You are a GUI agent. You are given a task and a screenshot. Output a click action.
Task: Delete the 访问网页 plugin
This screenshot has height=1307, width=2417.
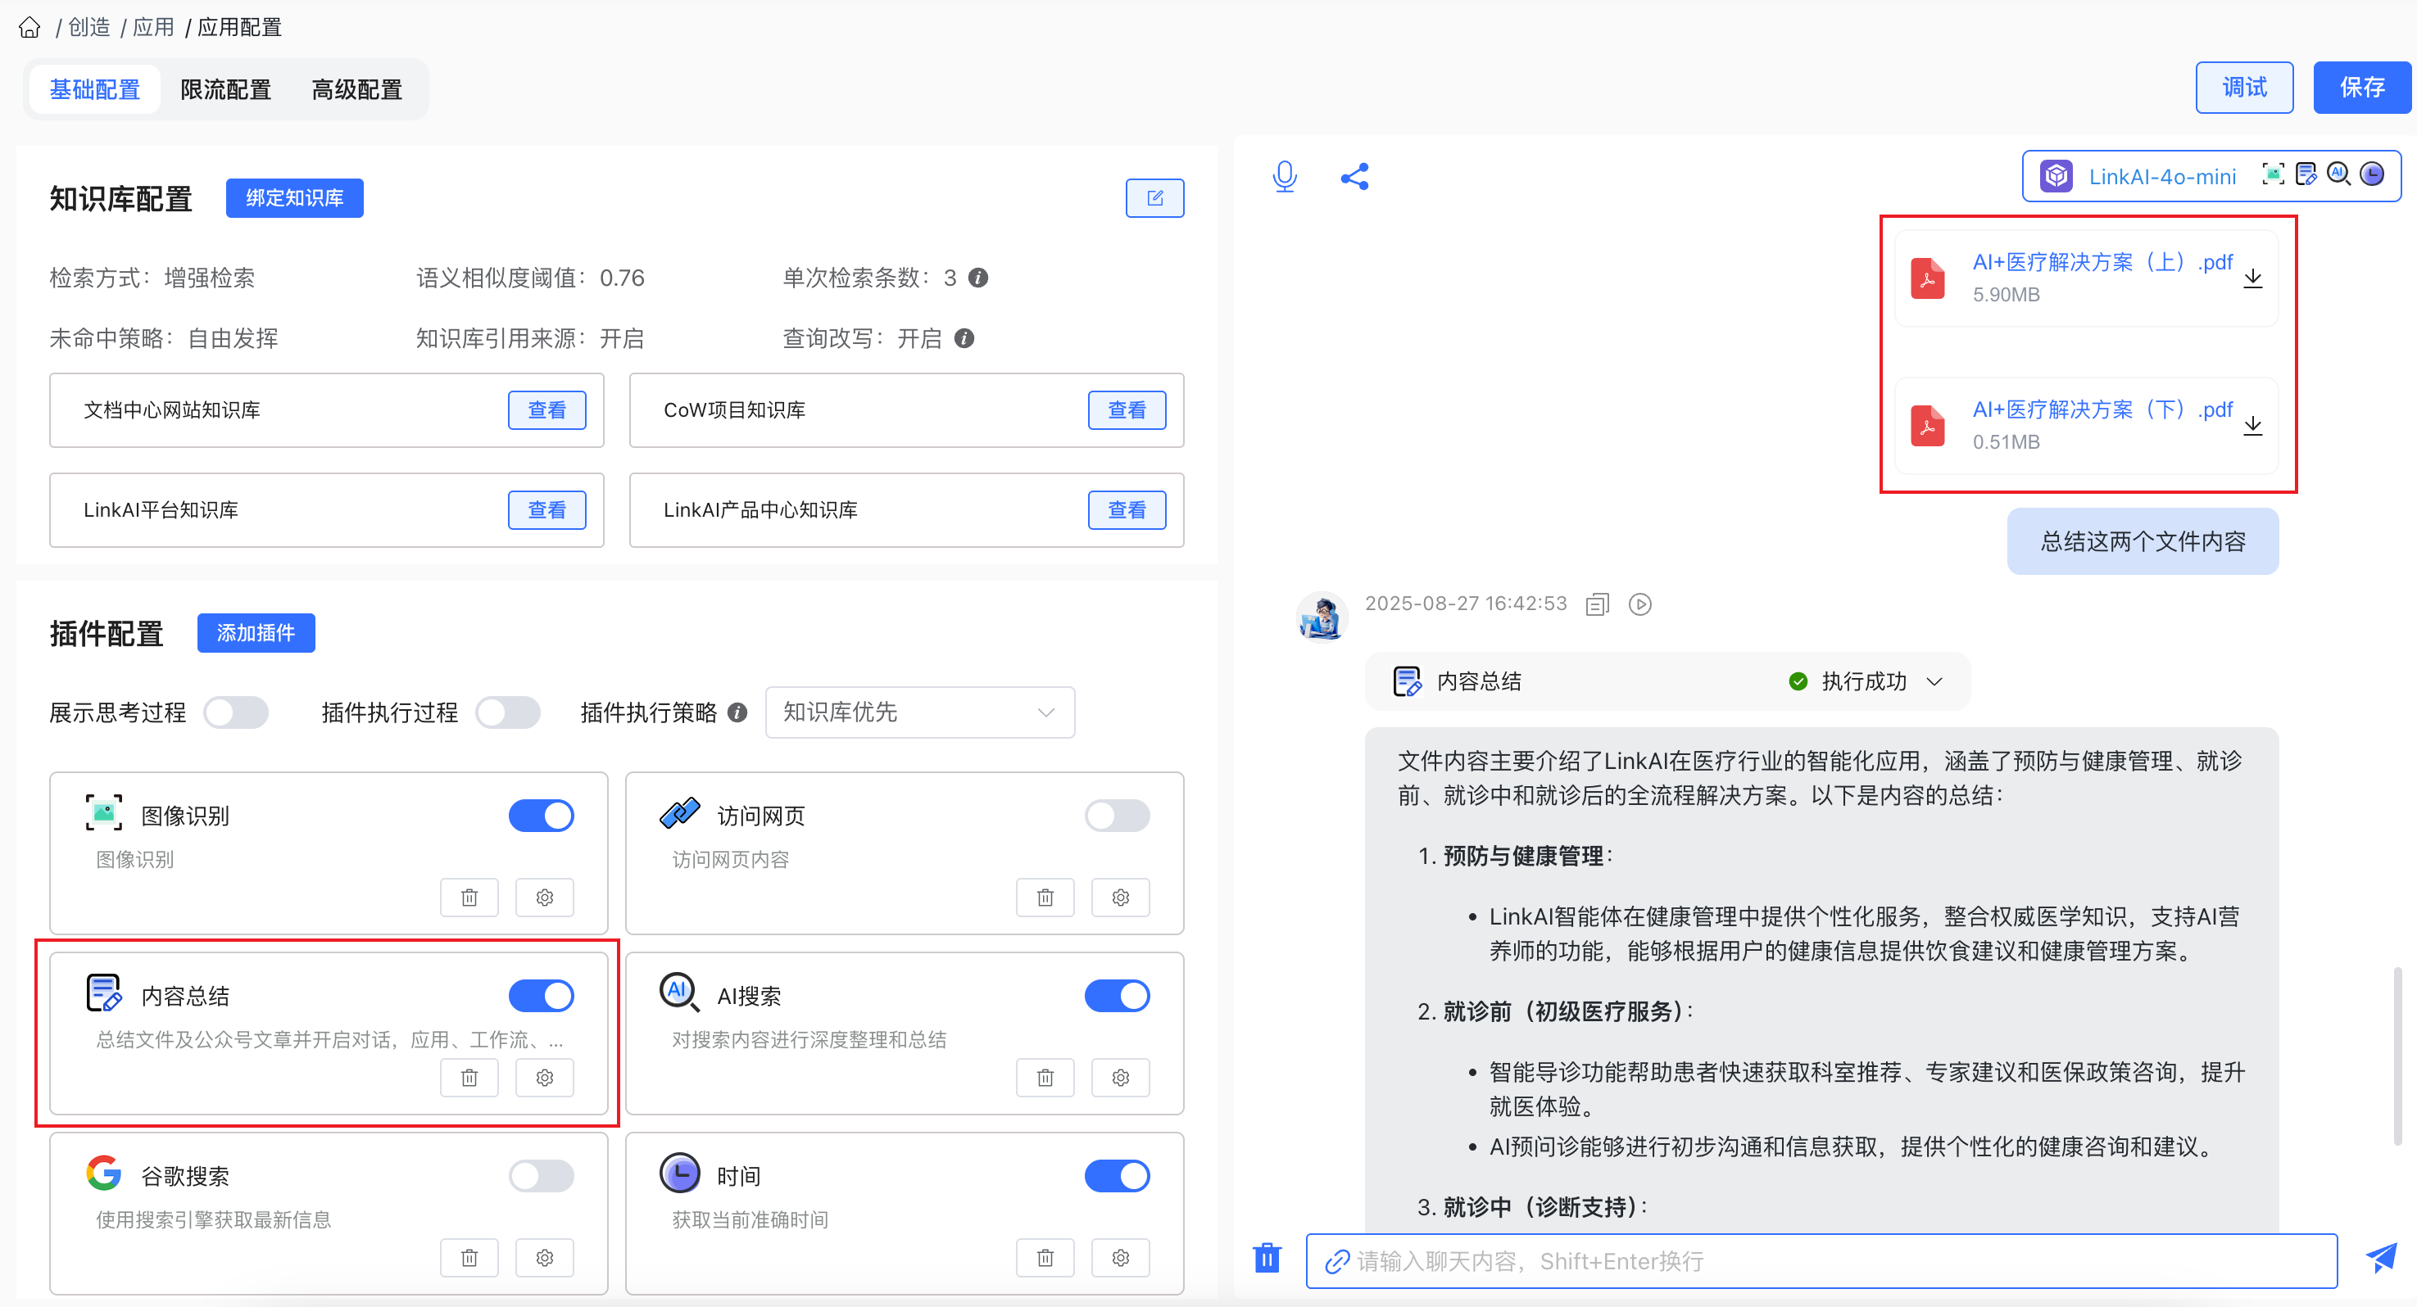(x=1045, y=898)
